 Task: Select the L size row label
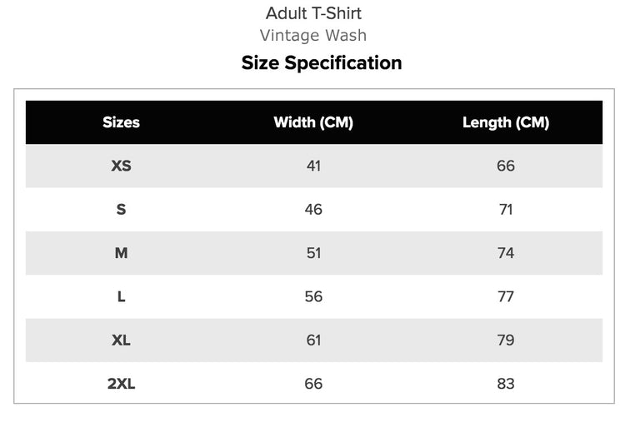tap(121, 297)
